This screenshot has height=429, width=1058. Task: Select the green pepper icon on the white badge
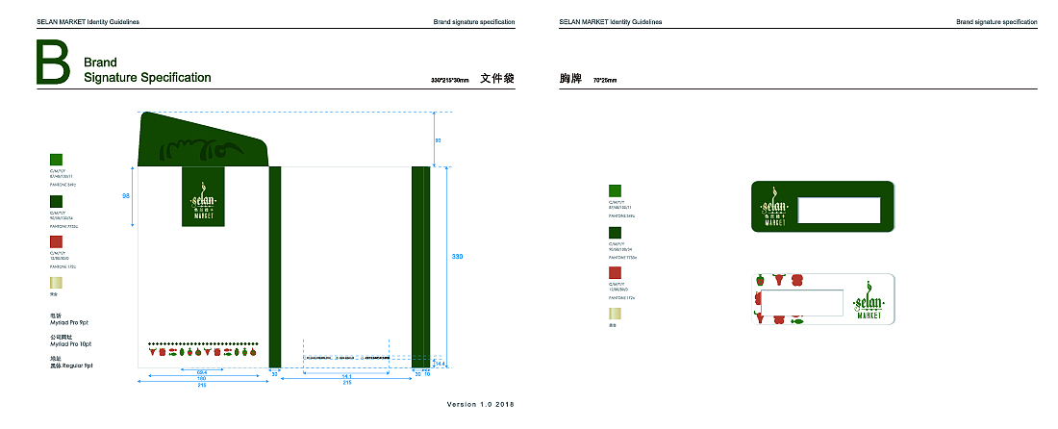[x=760, y=279]
